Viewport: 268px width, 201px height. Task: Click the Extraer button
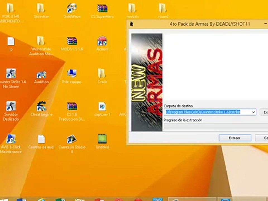pyautogui.click(x=235, y=138)
